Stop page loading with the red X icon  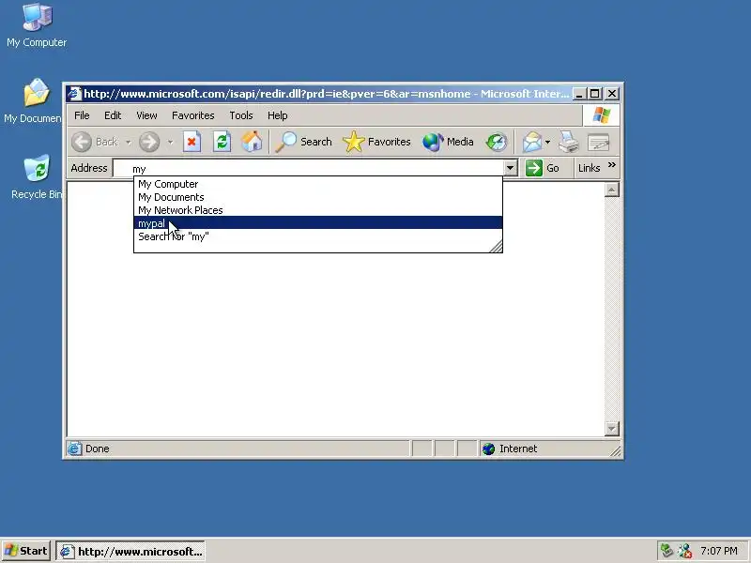[x=192, y=142]
